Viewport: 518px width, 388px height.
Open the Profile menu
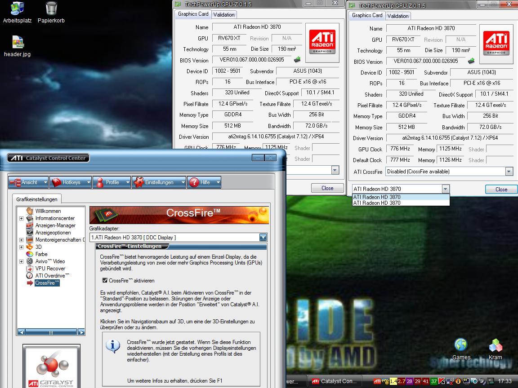click(112, 182)
